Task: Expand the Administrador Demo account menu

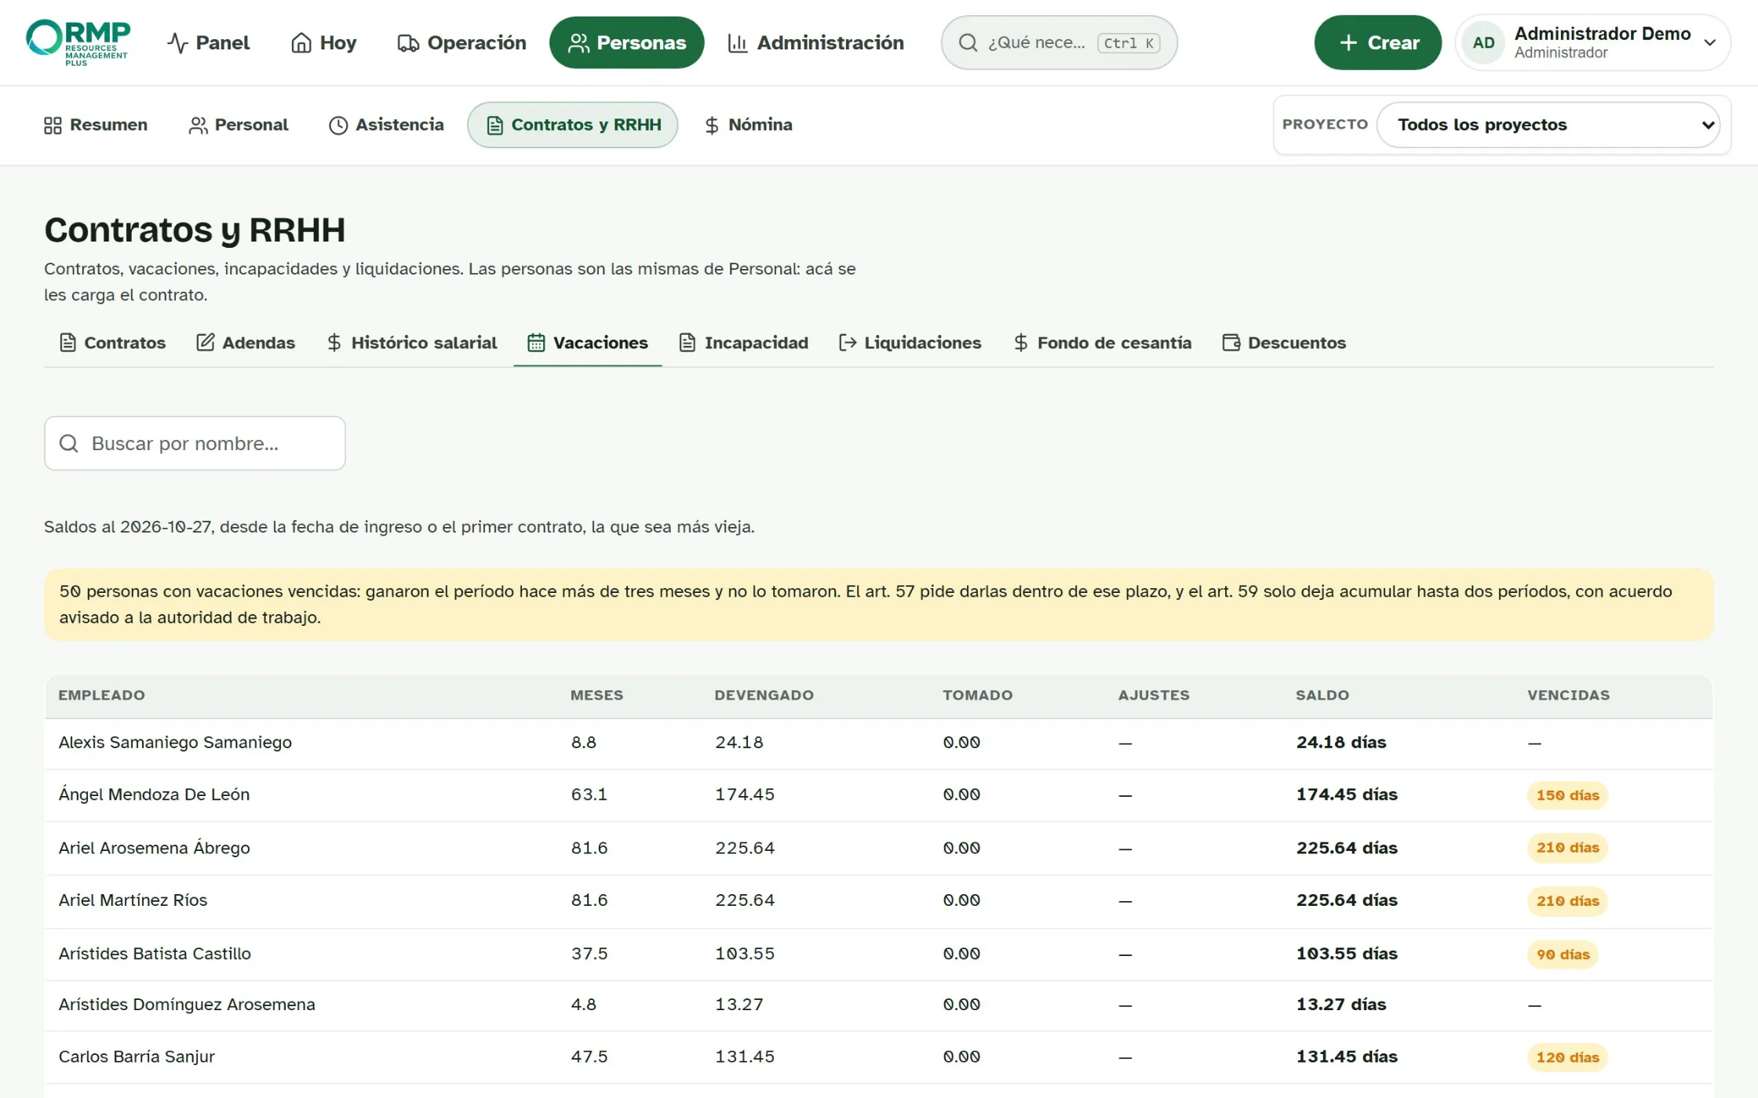Action: click(x=1592, y=42)
